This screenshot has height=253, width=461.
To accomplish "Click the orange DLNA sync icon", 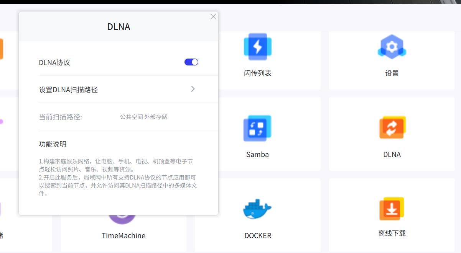I will click(392, 127).
